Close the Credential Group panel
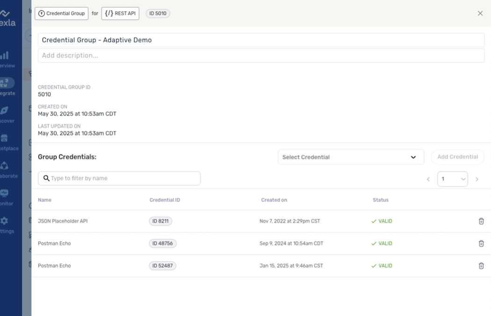Viewport: 491px width, 316px height. point(480,14)
